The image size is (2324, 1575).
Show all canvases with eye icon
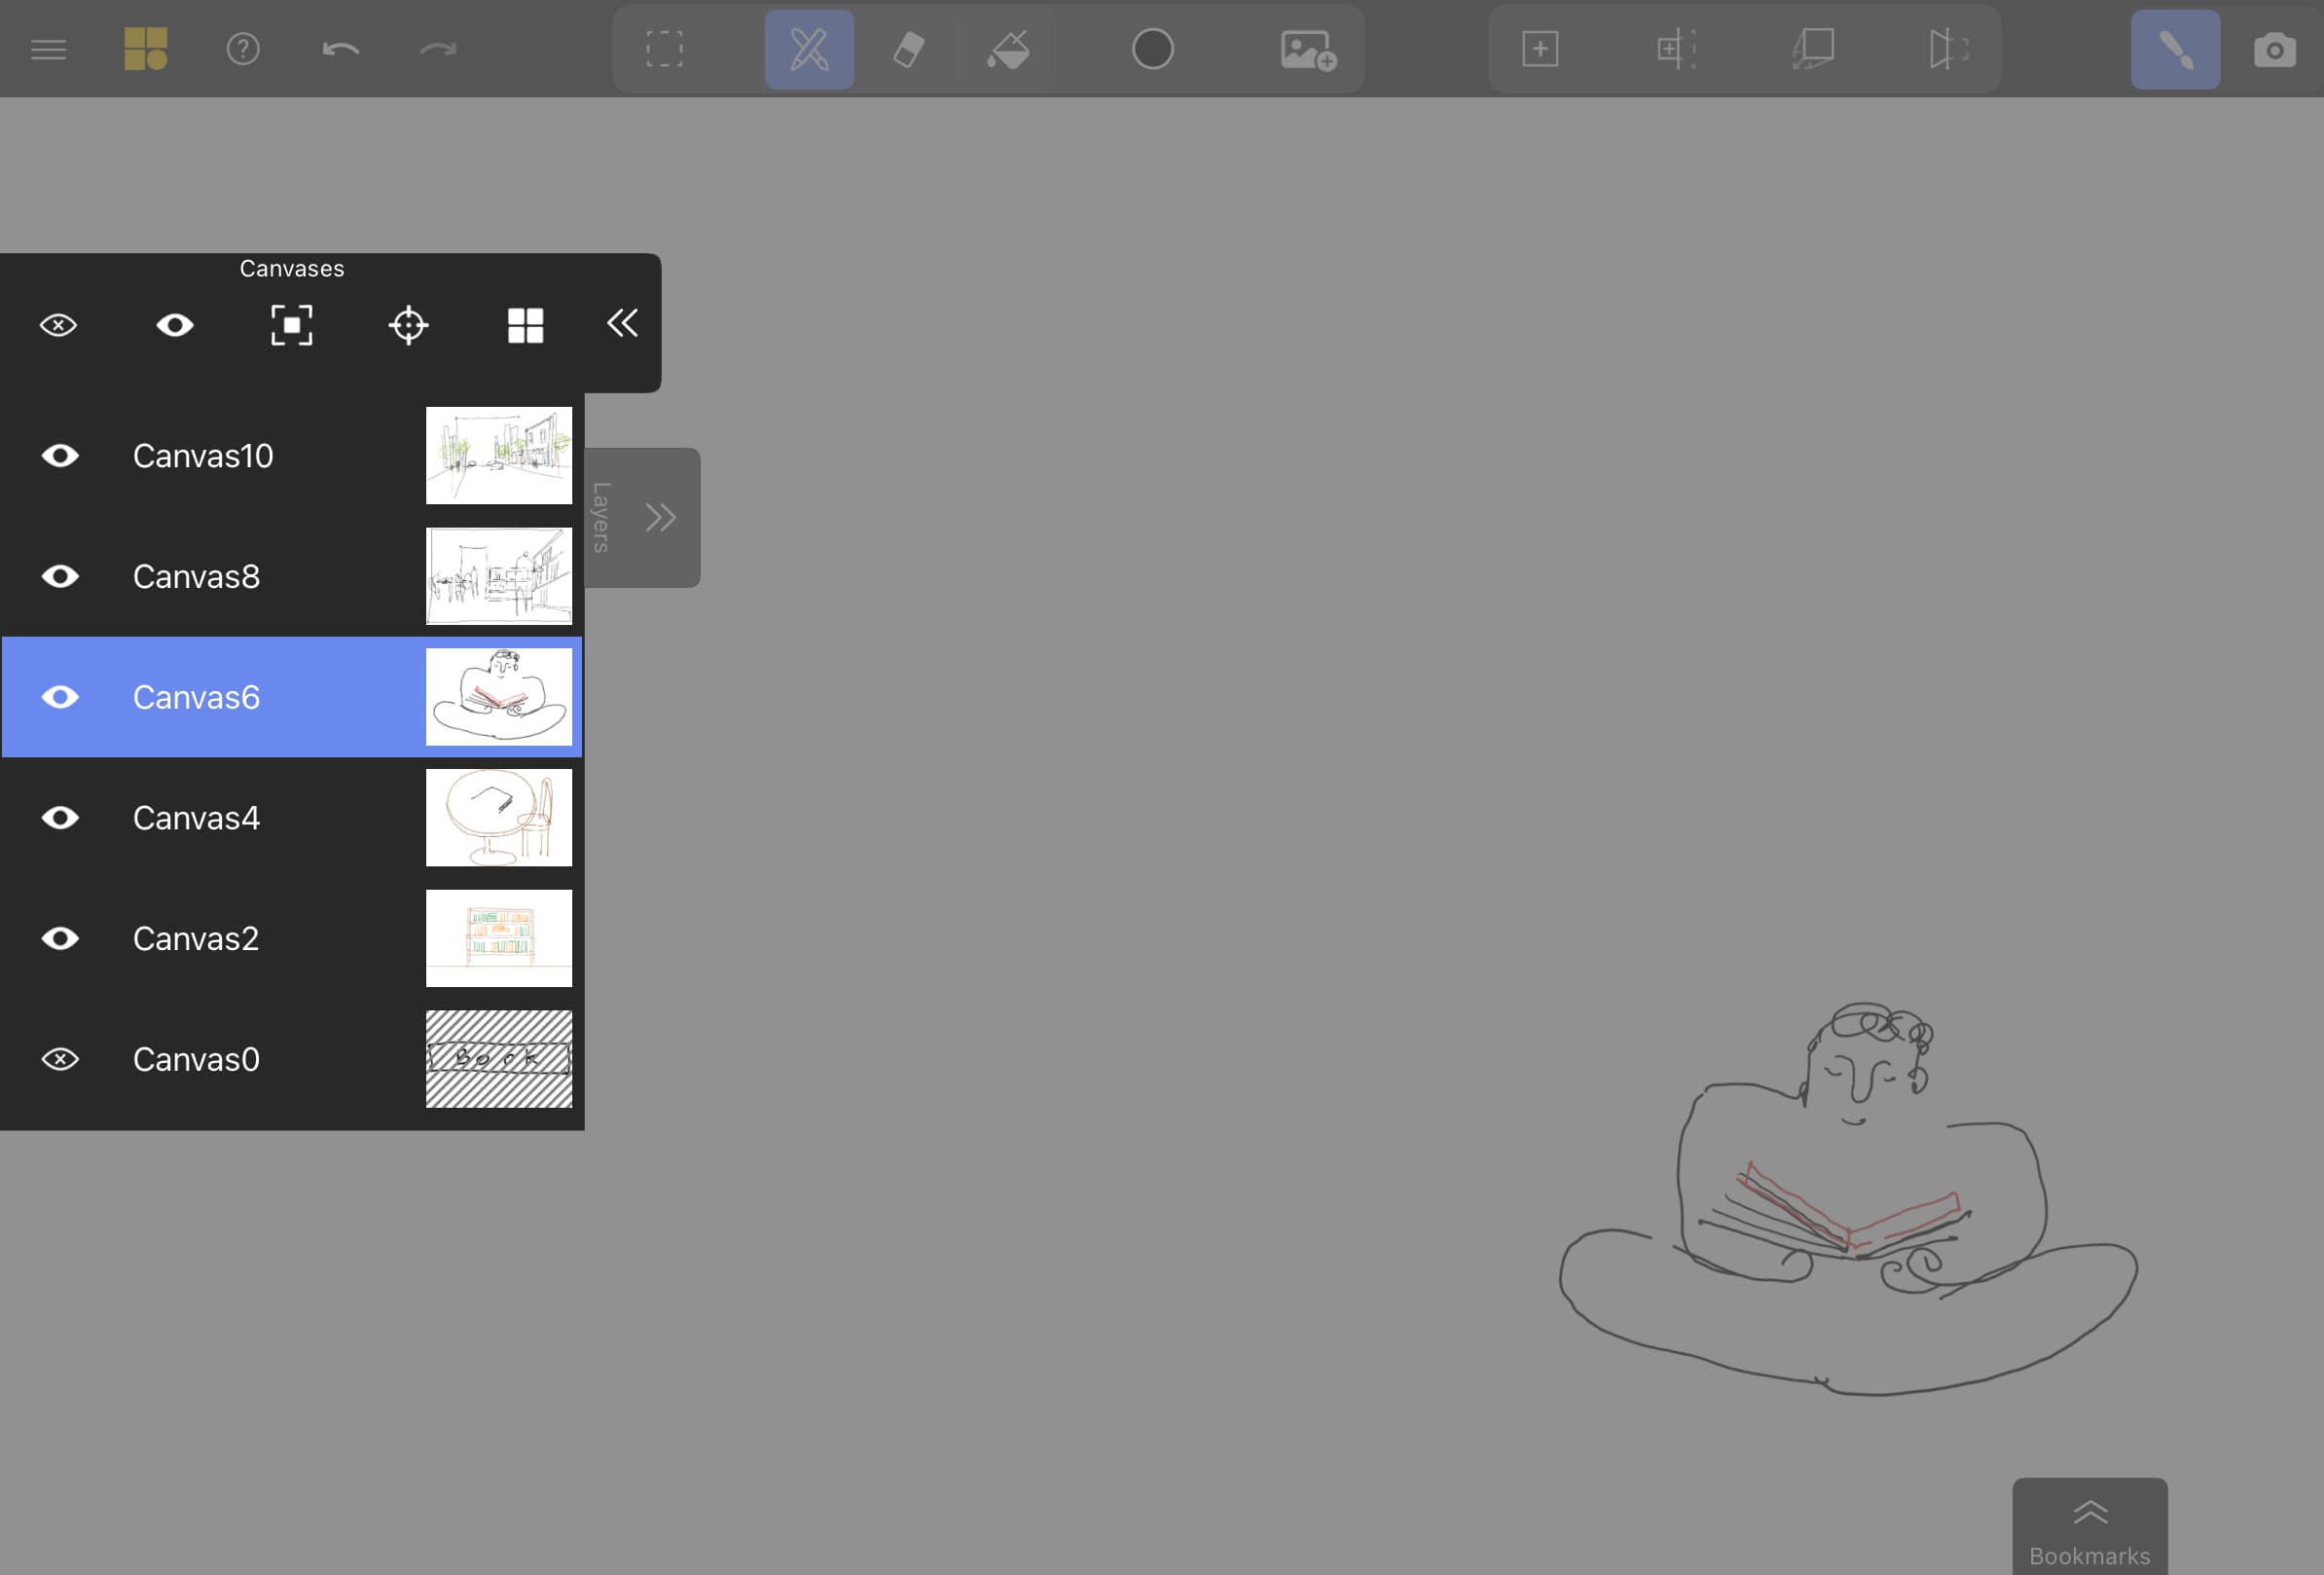[175, 325]
